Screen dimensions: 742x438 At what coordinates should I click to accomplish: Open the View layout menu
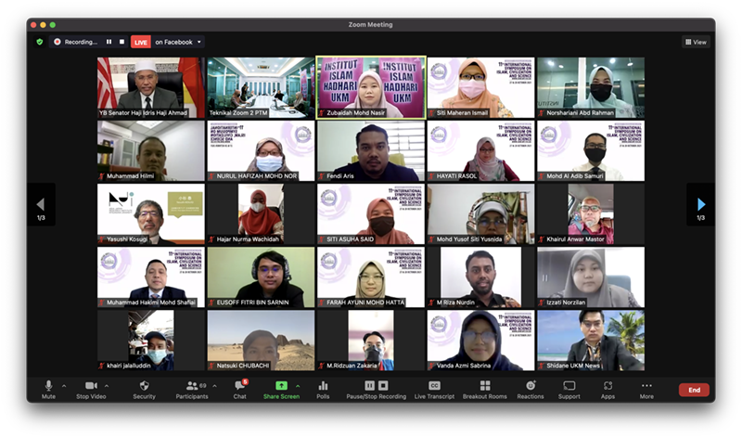click(x=695, y=42)
